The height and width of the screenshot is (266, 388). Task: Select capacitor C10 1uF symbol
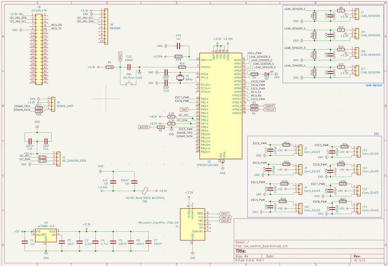[178, 46]
